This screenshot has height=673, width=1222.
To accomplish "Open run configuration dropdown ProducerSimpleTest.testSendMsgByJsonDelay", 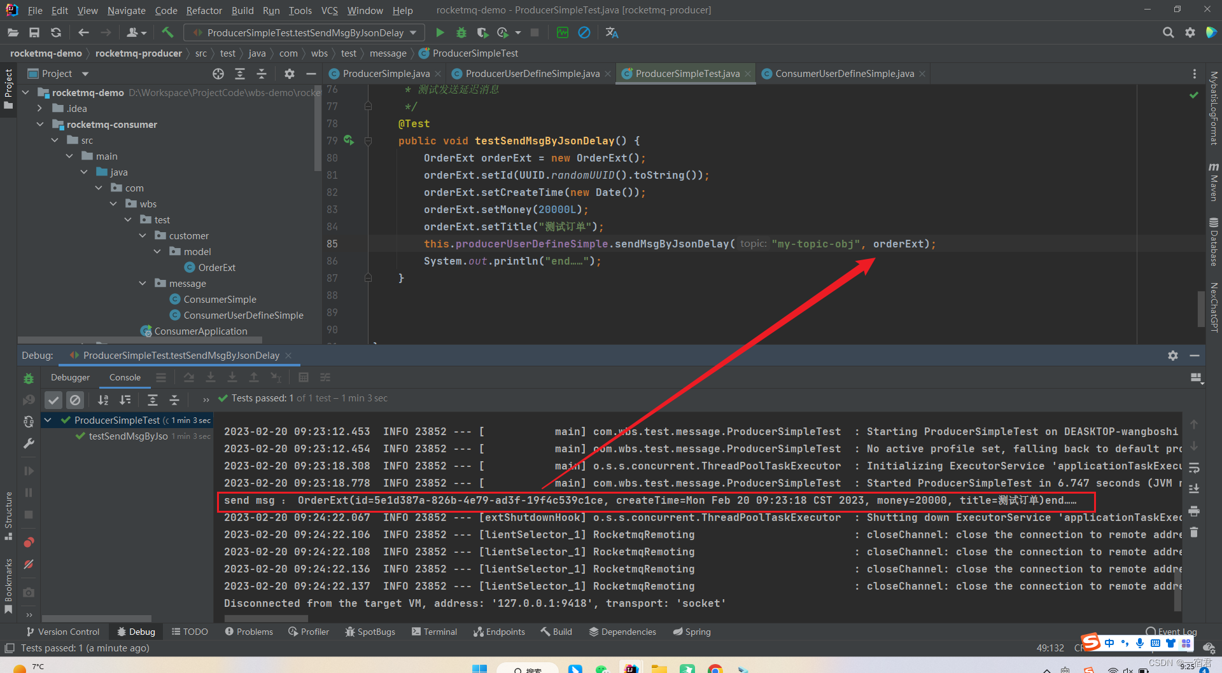I will 304,32.
